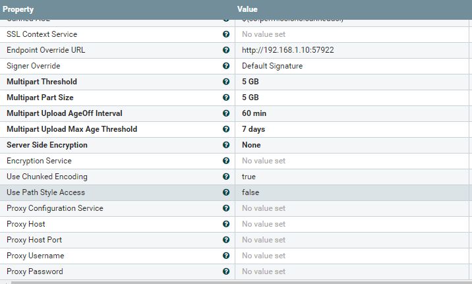The width and height of the screenshot is (472, 284).
Task: Select the Use Chunked Encoding property name
Action: click(x=47, y=177)
